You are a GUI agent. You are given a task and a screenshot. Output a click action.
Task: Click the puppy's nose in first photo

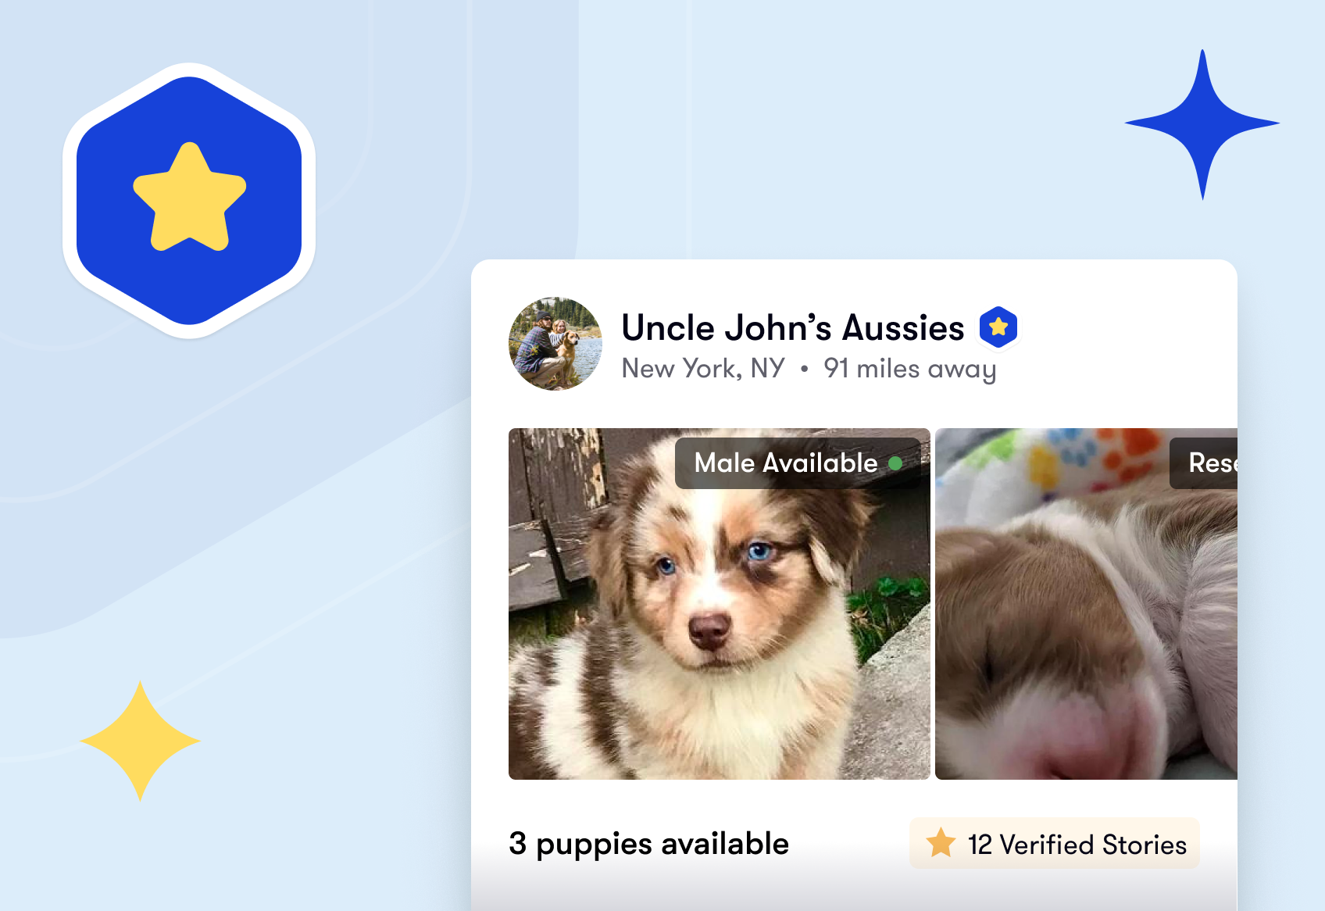click(710, 630)
